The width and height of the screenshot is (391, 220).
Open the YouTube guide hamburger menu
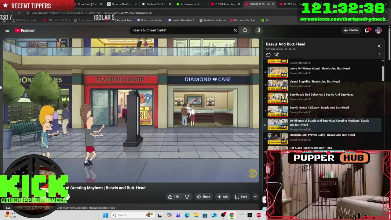[x=7, y=30]
